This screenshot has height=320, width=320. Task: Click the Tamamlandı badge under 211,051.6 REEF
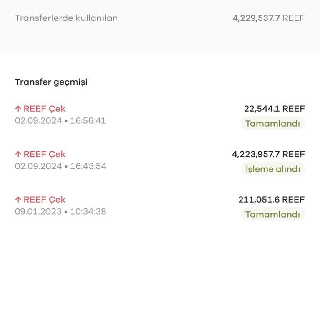click(x=272, y=215)
